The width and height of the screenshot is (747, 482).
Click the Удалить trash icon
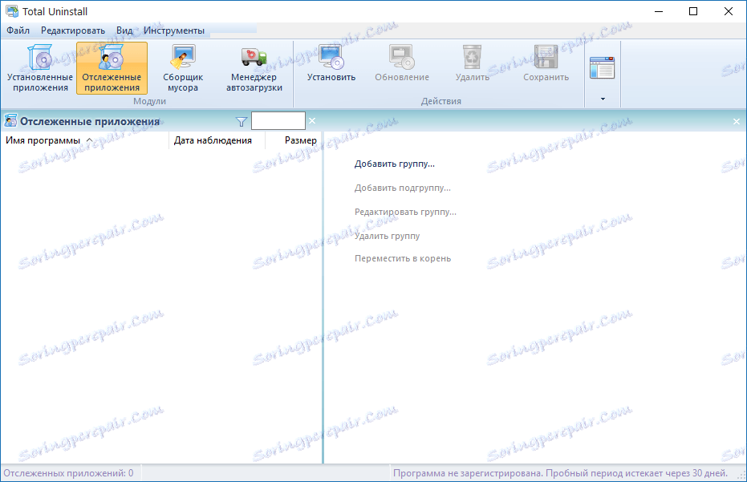tap(472, 57)
